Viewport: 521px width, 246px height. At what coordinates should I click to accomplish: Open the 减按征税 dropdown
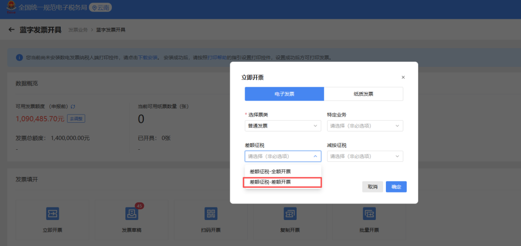365,156
